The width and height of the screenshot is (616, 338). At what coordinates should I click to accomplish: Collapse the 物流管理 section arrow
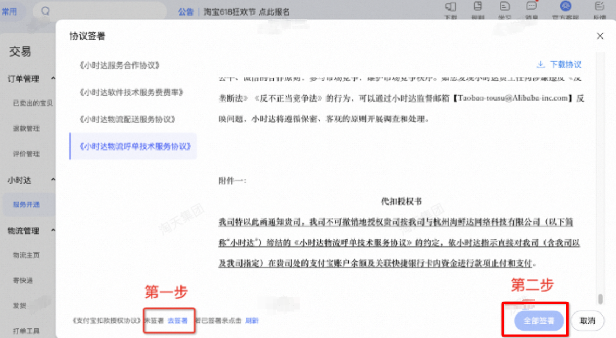click(53, 230)
